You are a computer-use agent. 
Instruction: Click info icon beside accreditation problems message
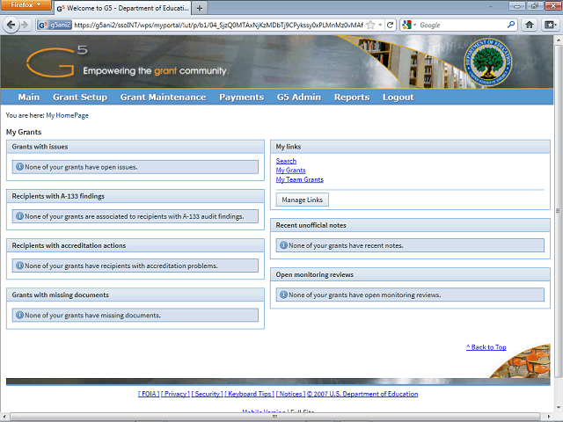19,266
